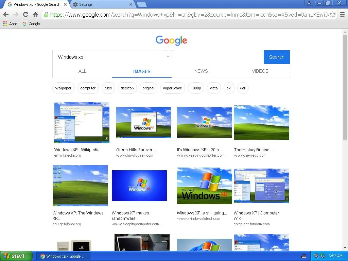Click the Windows XP makes ransomware title
The image size is (348, 261).
[x=130, y=215]
